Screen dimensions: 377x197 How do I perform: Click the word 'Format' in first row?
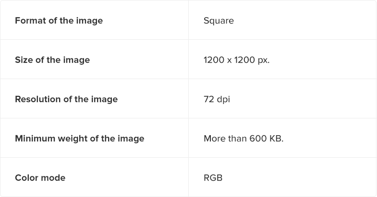click(x=31, y=21)
